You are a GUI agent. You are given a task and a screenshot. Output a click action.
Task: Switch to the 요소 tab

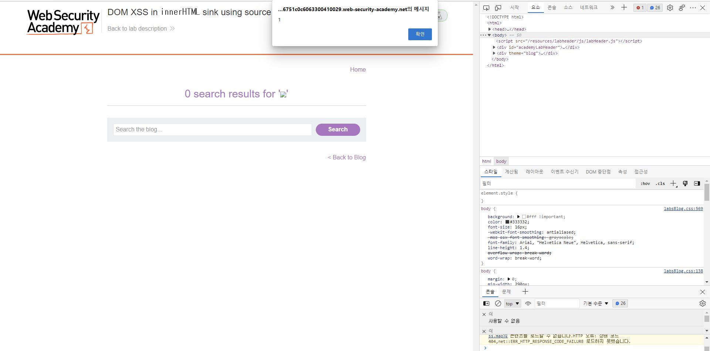tap(535, 7)
